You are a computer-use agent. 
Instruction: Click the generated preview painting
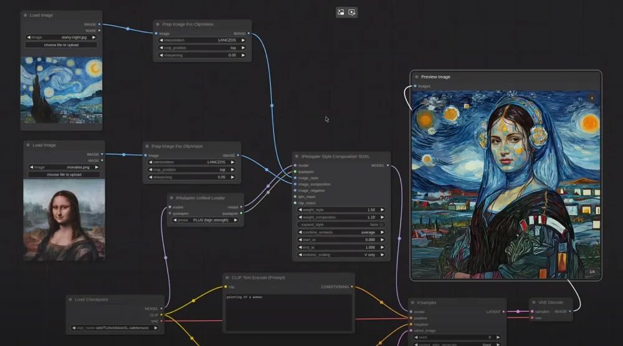[505, 185]
